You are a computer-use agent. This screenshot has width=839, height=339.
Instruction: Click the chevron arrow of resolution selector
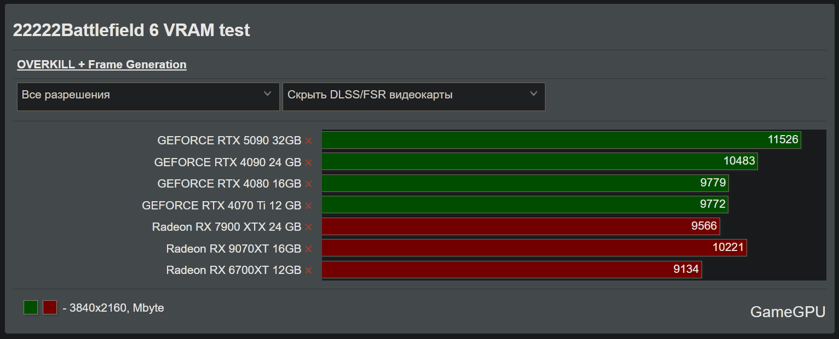point(267,94)
